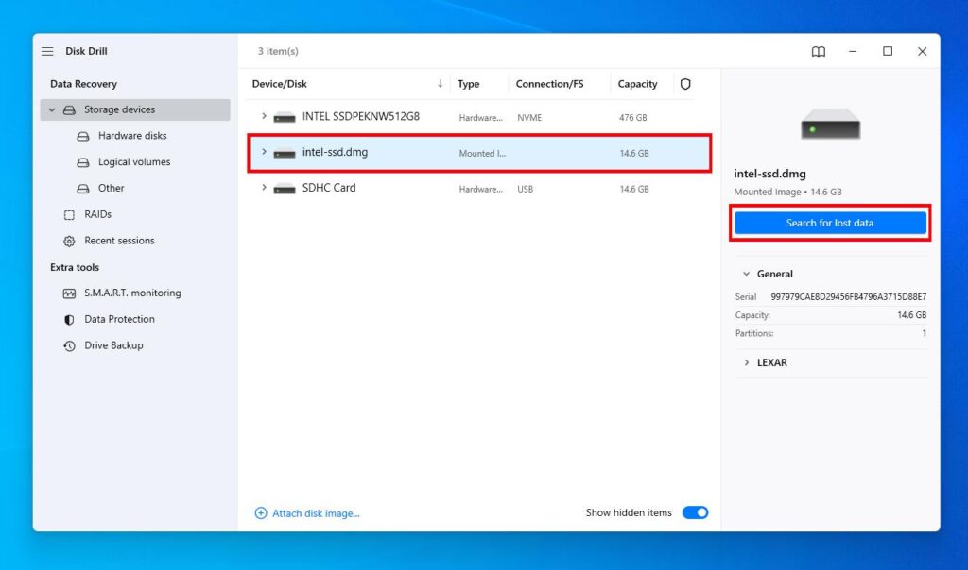This screenshot has height=570, width=968.
Task: Click Search for lost data
Action: tap(830, 223)
